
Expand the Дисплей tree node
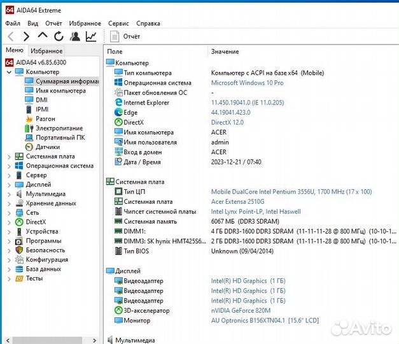(9, 185)
